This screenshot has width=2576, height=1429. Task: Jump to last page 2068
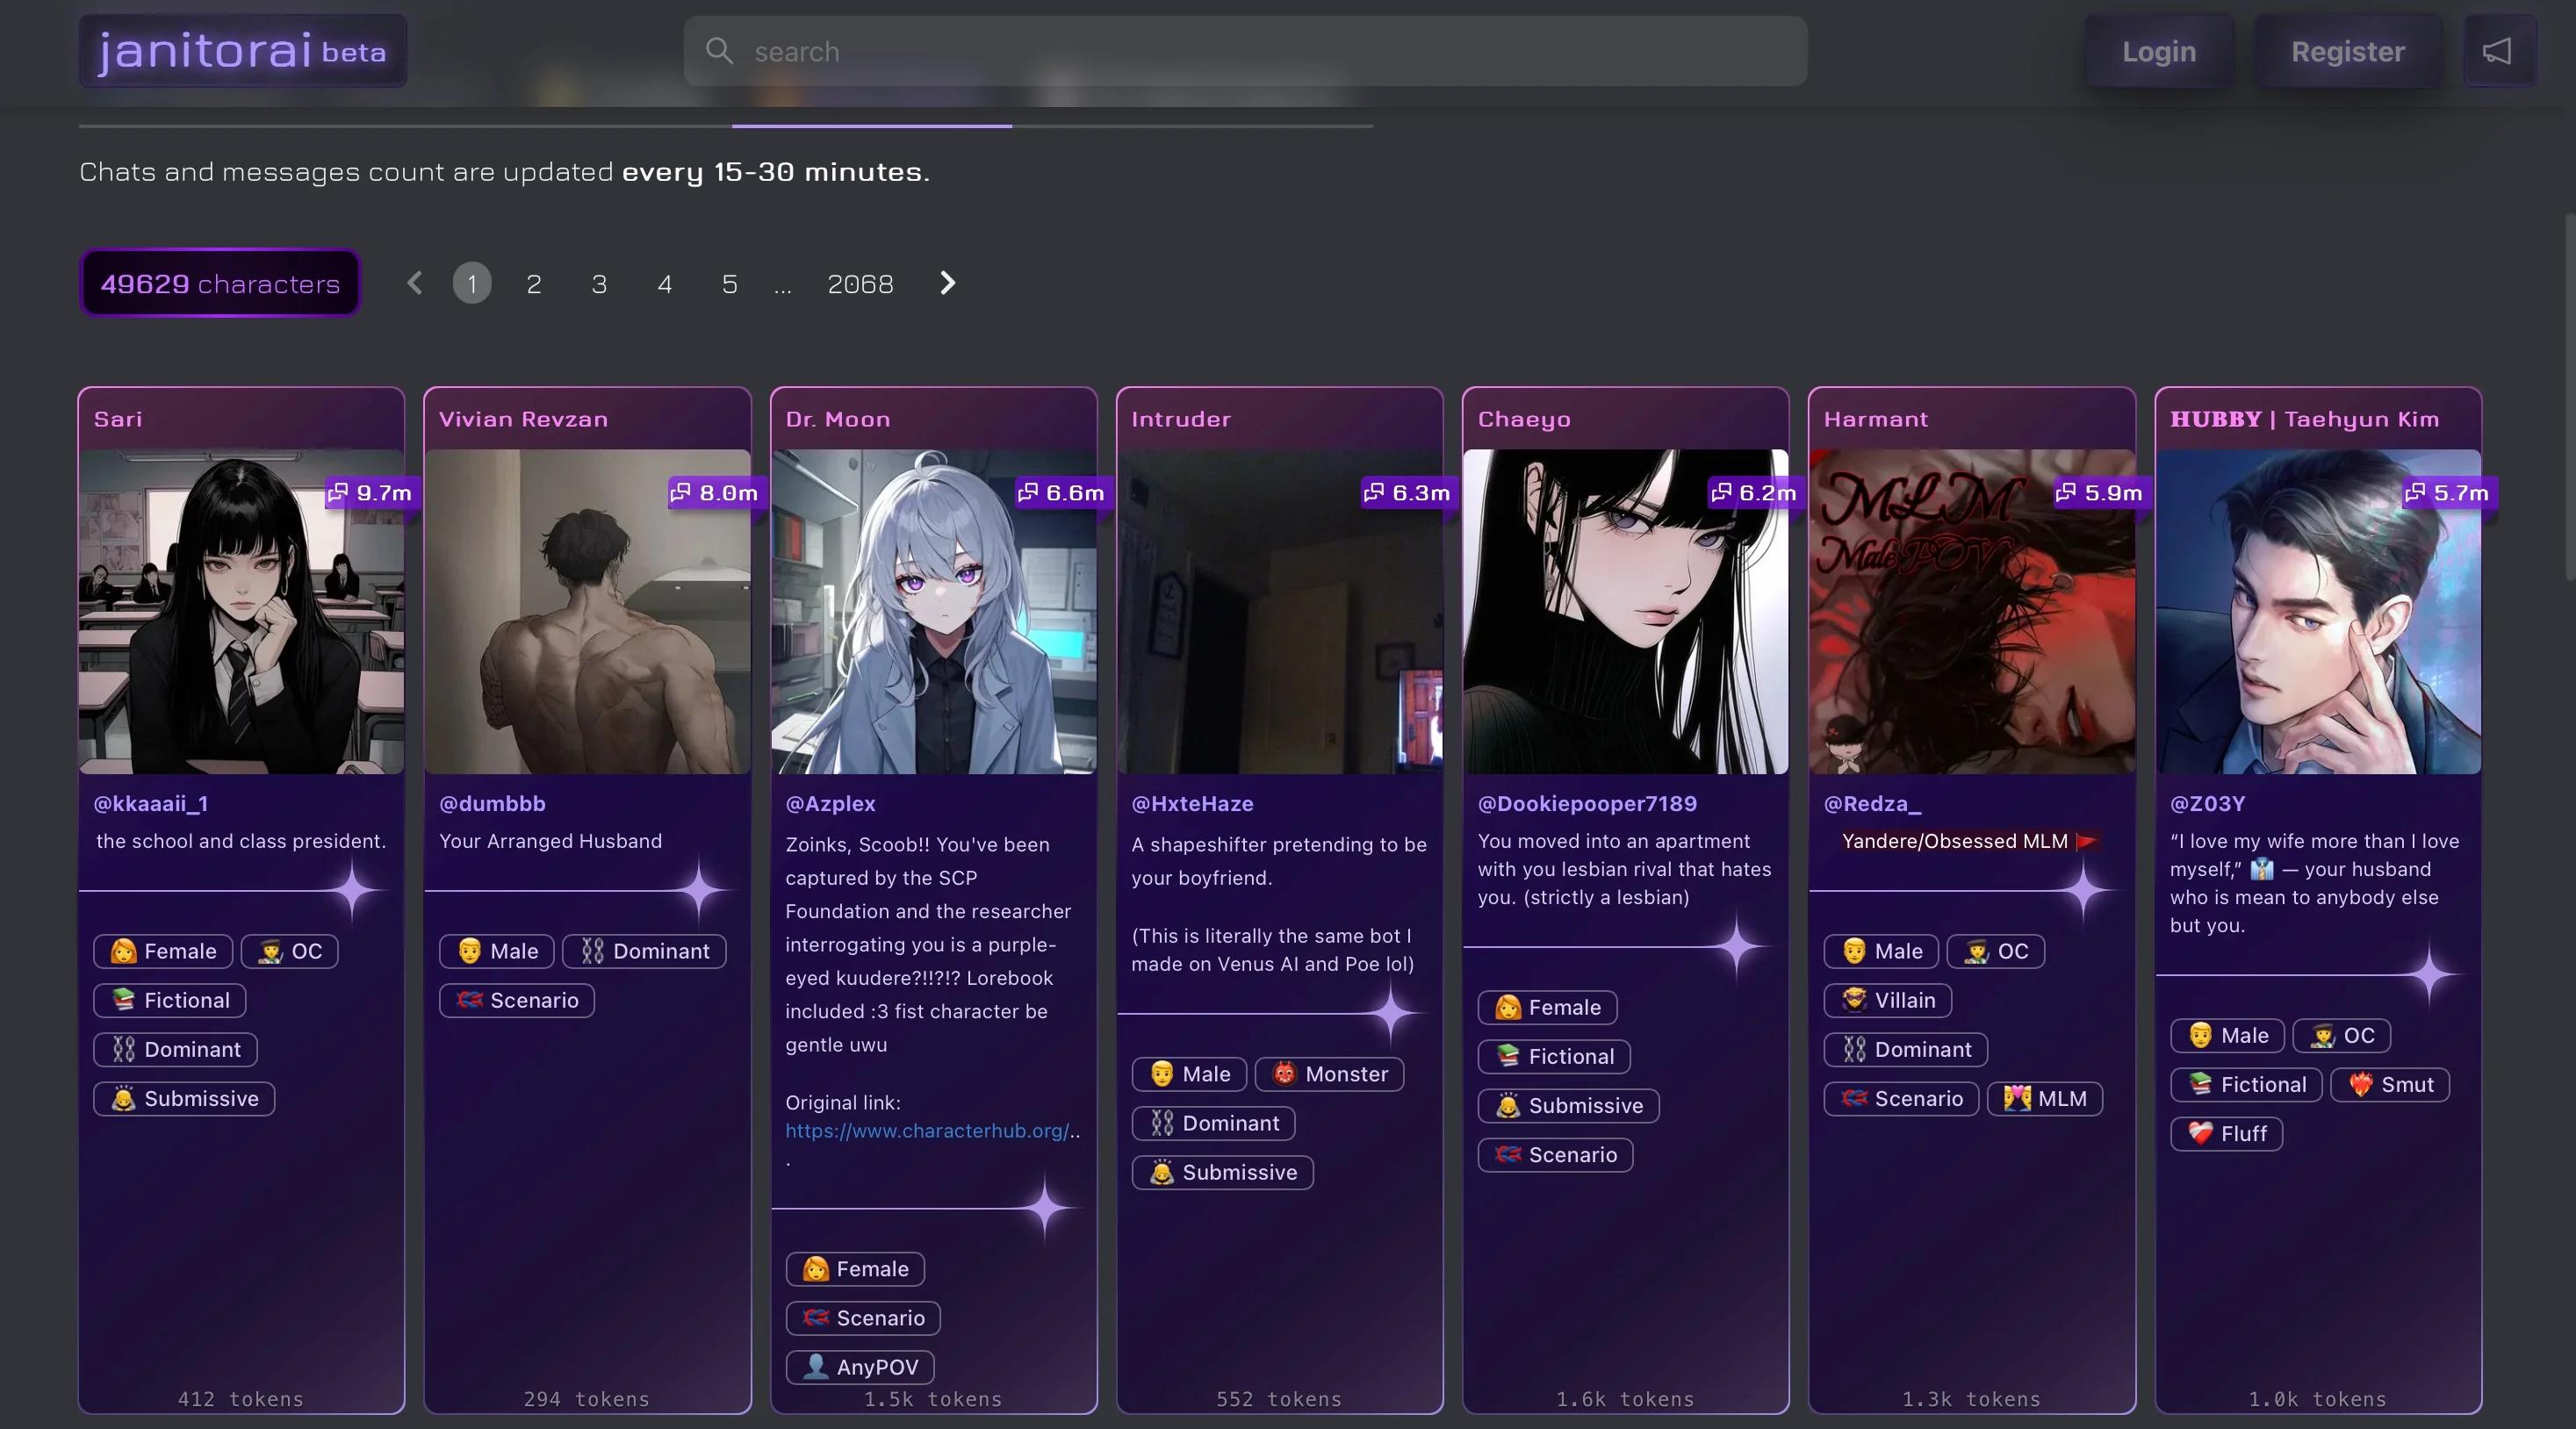pyautogui.click(x=860, y=284)
